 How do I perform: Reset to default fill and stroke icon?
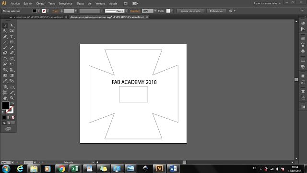pyautogui.click(x=3, y=112)
